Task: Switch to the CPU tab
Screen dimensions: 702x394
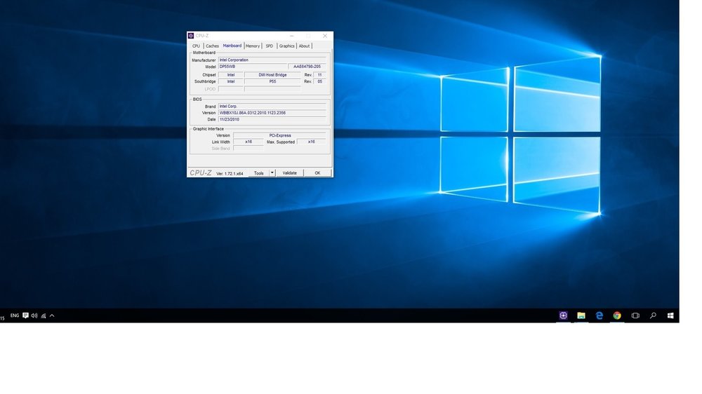Action: pos(196,46)
